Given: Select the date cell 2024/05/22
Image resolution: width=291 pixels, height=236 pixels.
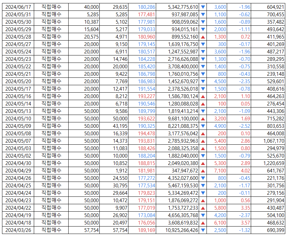Looking at the screenshot, I should click(x=18, y=67).
